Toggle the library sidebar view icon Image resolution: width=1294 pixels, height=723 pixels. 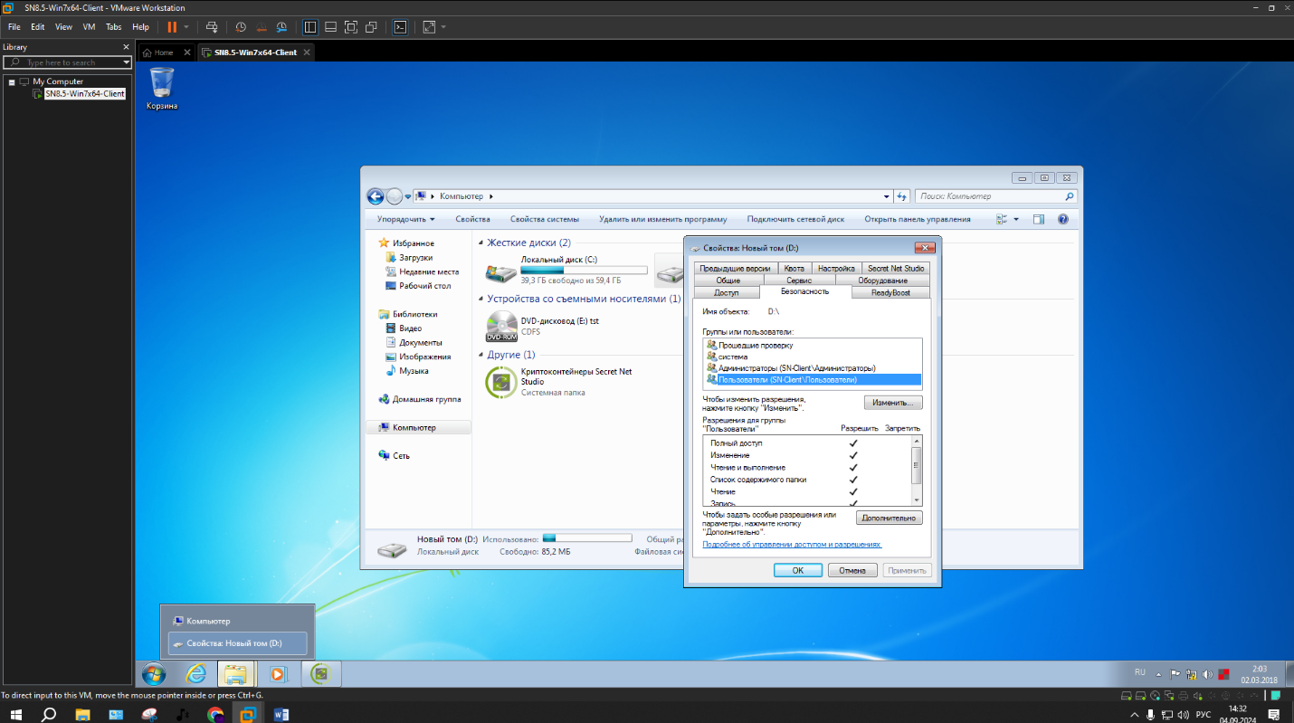(310, 27)
